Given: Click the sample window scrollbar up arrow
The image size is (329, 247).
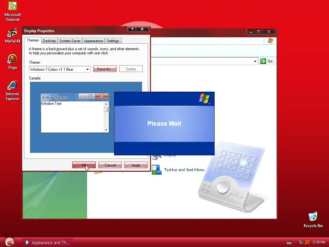Looking at the screenshot, I should (106, 104).
